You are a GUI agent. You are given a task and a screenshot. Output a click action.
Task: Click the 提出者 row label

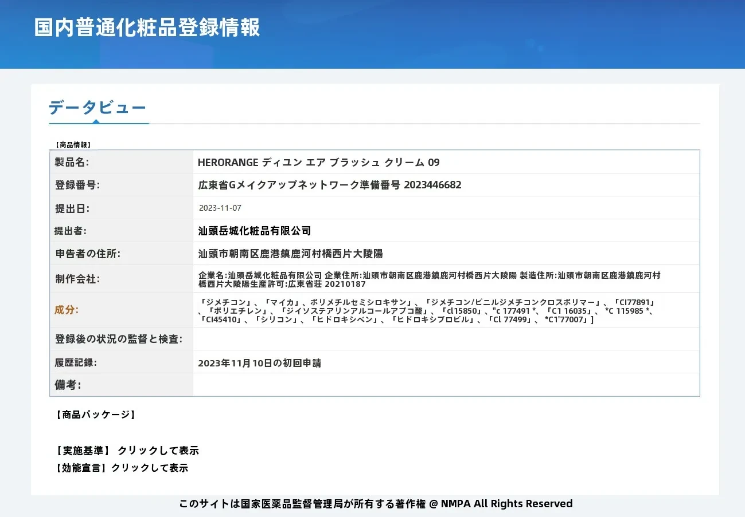[71, 231]
